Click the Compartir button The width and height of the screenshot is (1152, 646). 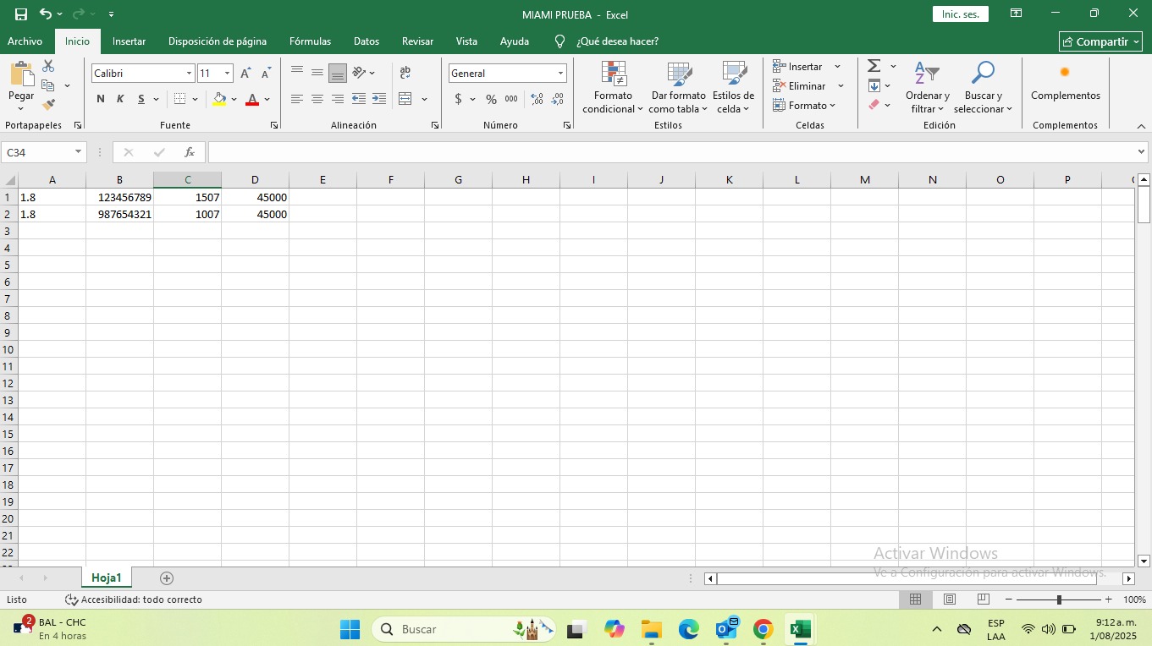point(1100,41)
